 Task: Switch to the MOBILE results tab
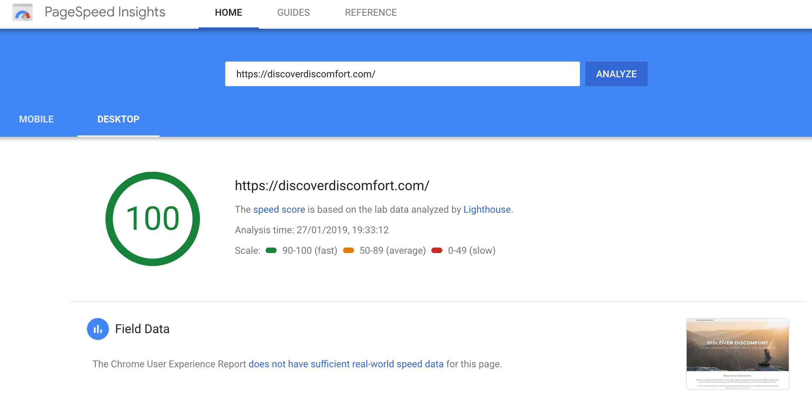tap(36, 119)
